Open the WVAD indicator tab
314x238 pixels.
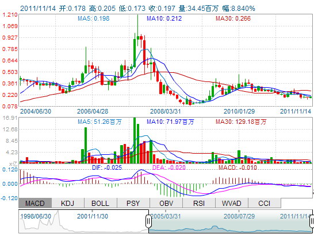(232, 203)
